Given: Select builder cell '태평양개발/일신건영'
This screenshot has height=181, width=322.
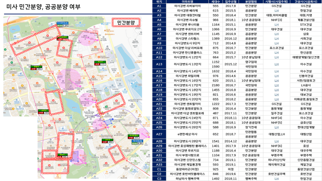Looking at the screenshot, I should click(x=306, y=57).
